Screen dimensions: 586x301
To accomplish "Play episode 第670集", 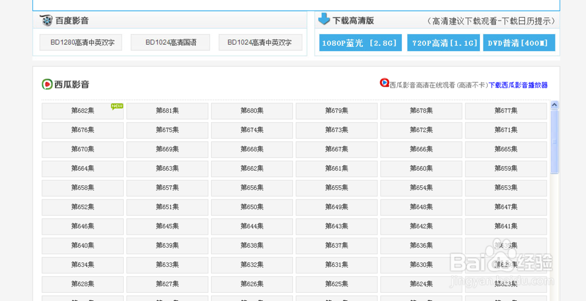I will [x=83, y=150].
